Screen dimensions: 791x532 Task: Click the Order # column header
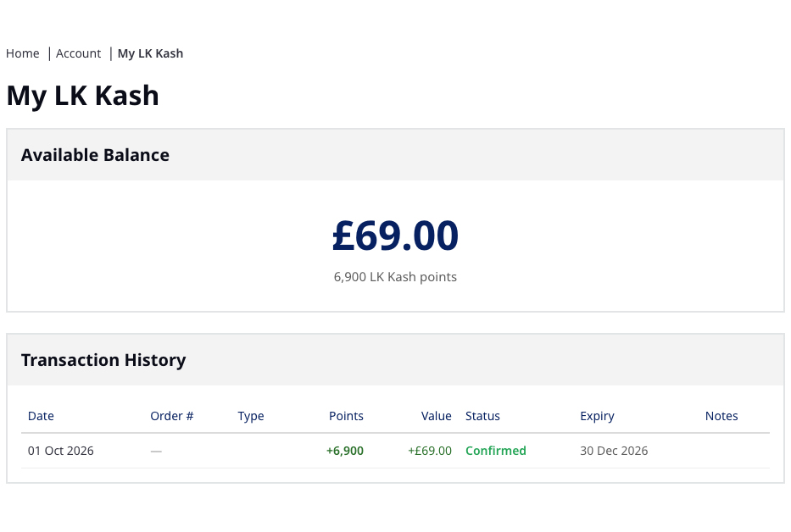click(x=172, y=416)
